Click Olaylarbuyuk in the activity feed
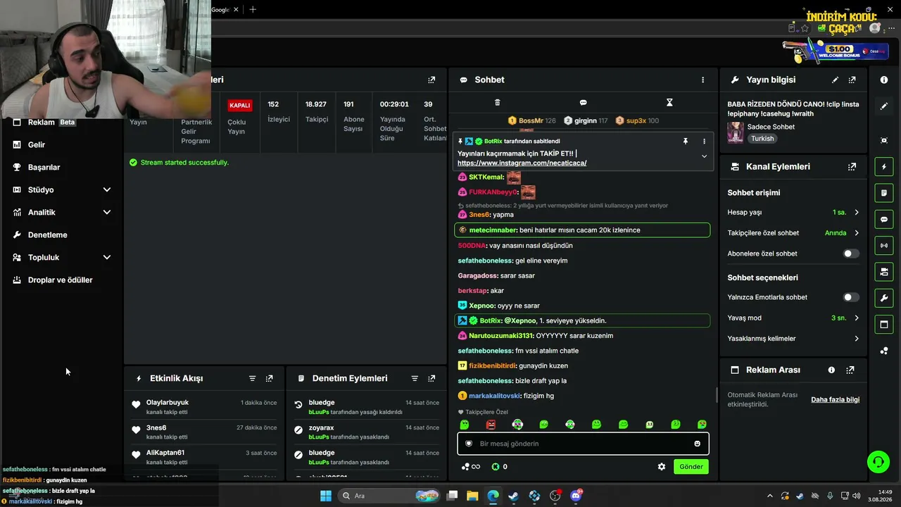The width and height of the screenshot is (901, 507). click(x=168, y=403)
